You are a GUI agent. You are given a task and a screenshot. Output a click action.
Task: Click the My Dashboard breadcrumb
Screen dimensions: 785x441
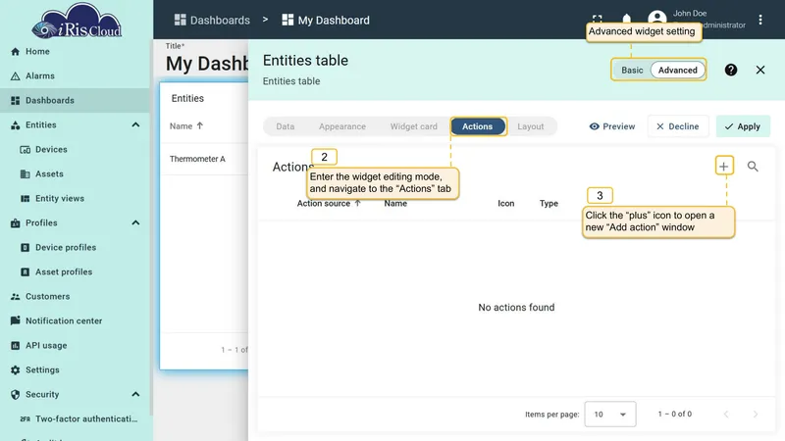point(326,20)
